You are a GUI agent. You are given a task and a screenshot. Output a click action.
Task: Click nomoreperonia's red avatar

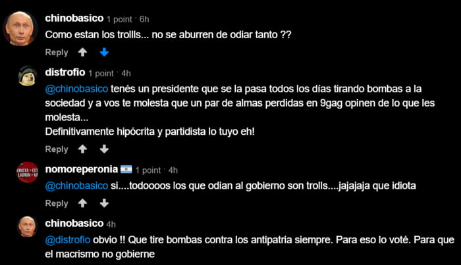(28, 172)
